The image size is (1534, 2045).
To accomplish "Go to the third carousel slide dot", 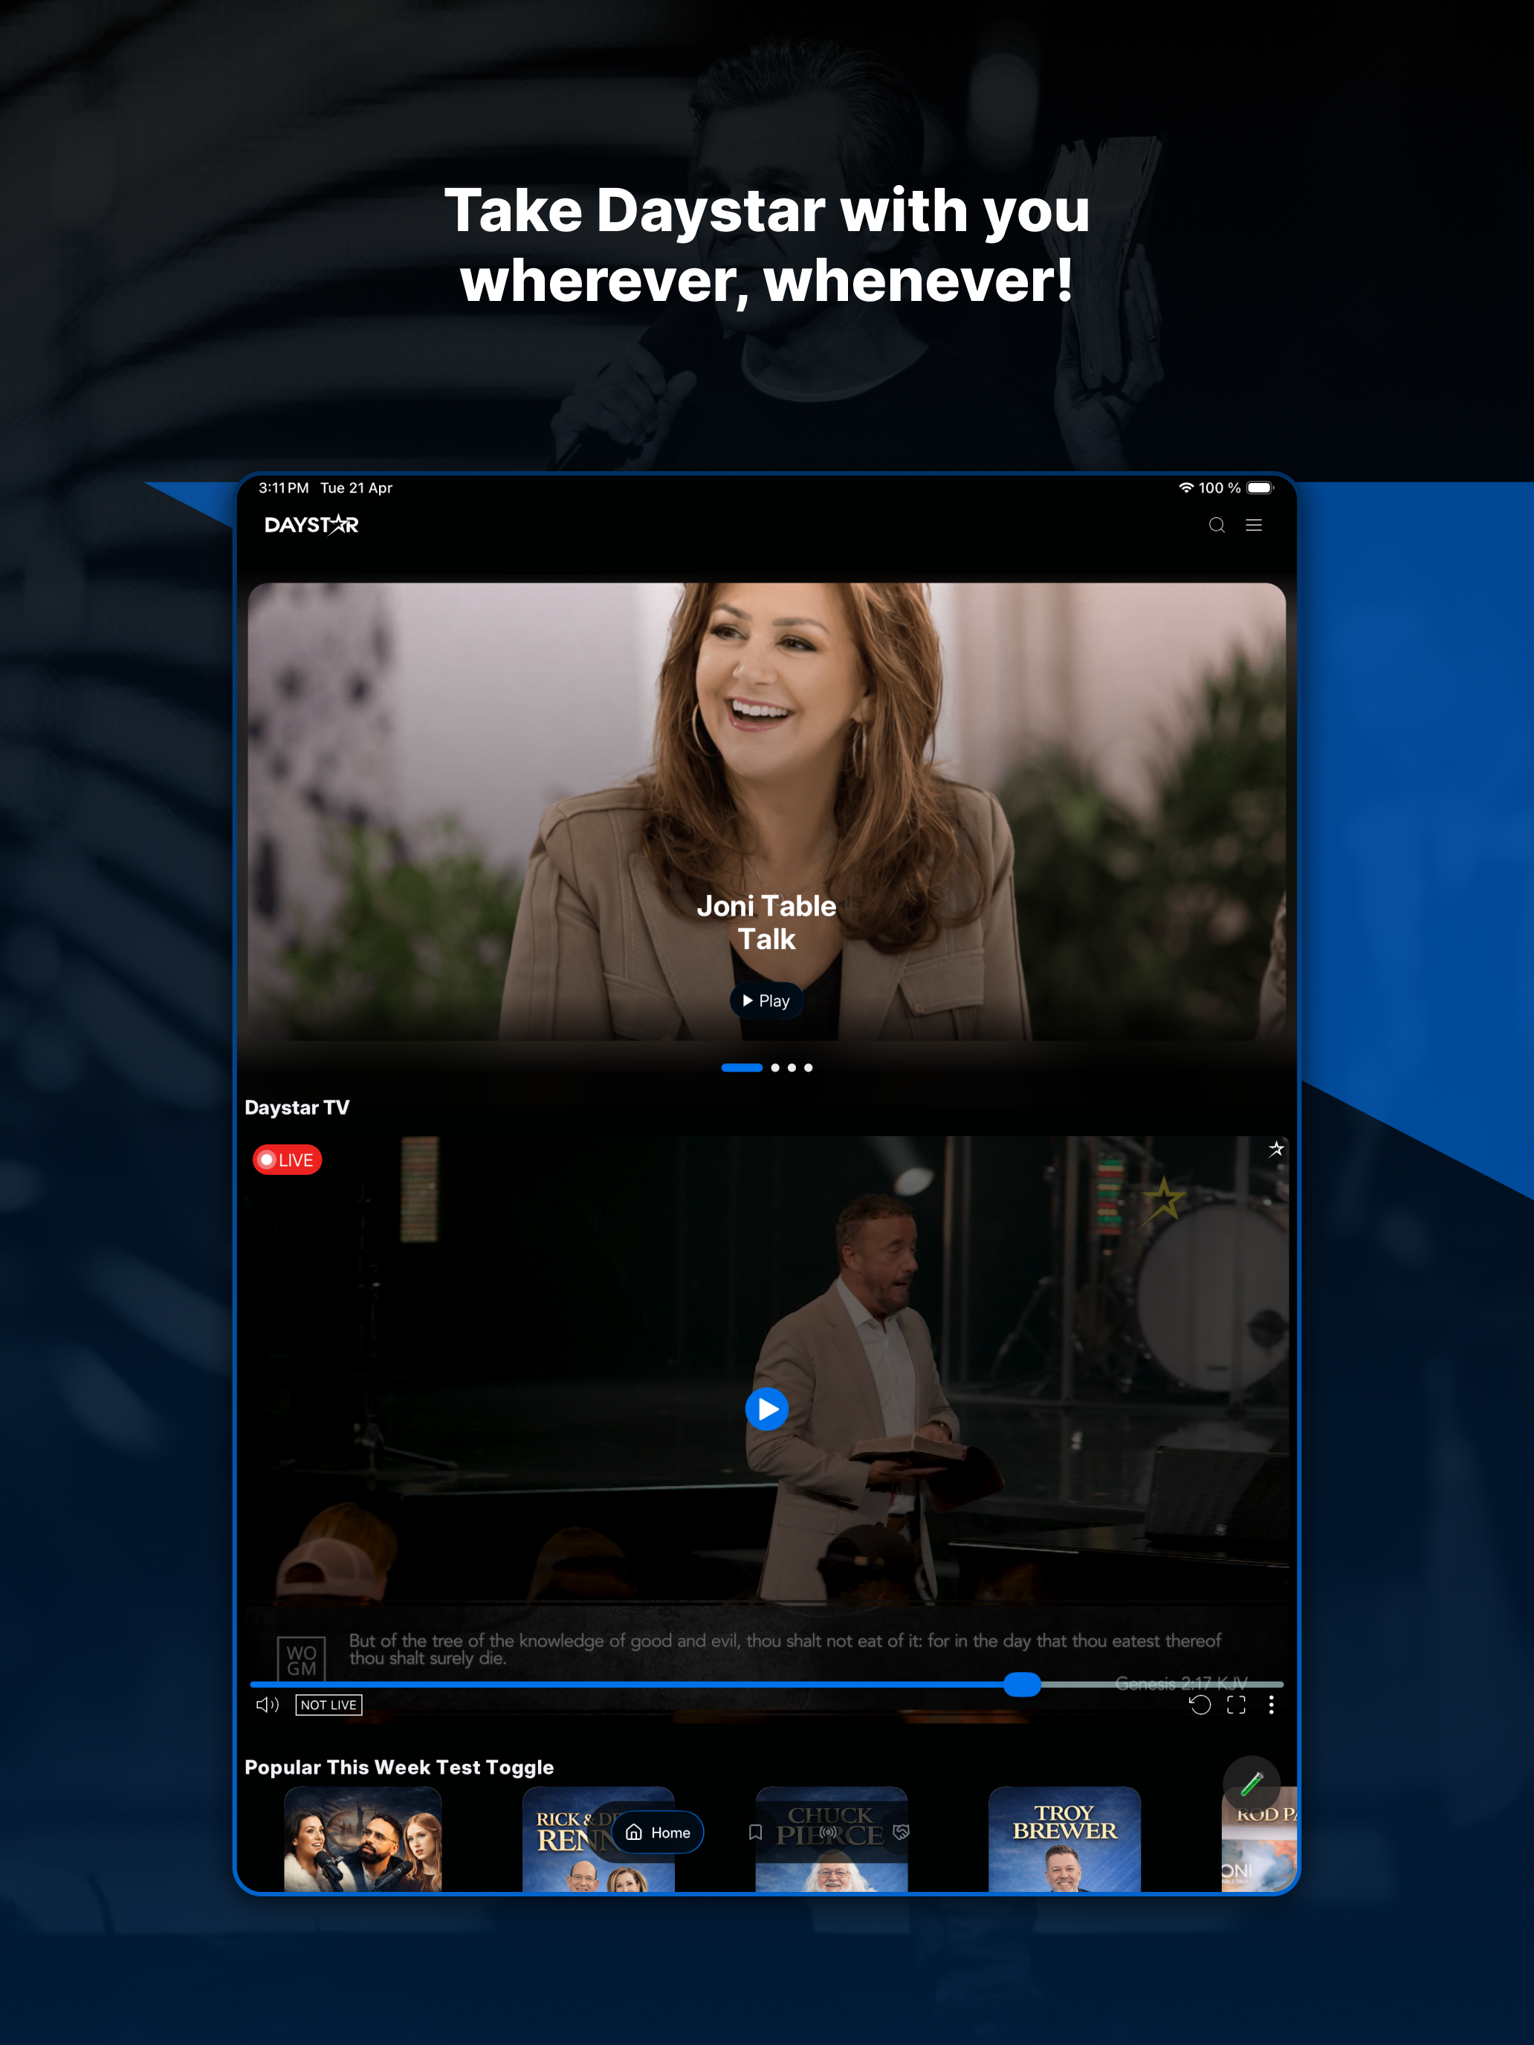I will pos(792,1068).
